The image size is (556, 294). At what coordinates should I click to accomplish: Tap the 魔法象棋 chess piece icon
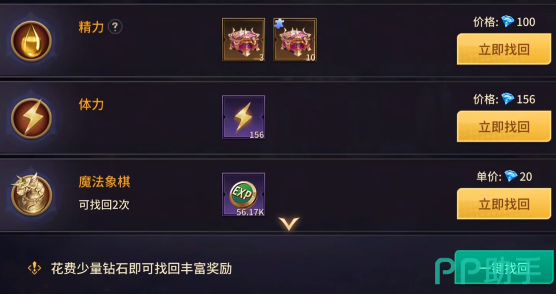[31, 194]
